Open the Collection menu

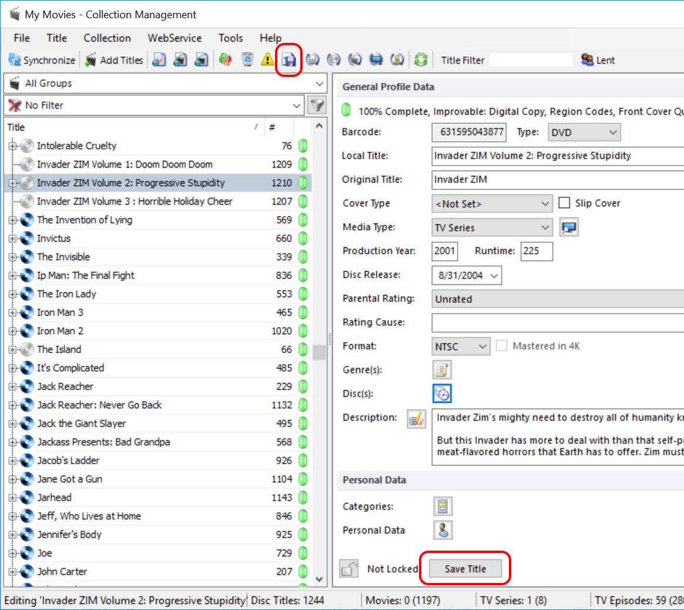tap(108, 38)
